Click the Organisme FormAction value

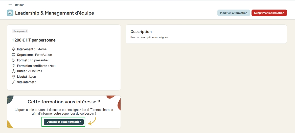point(43,55)
